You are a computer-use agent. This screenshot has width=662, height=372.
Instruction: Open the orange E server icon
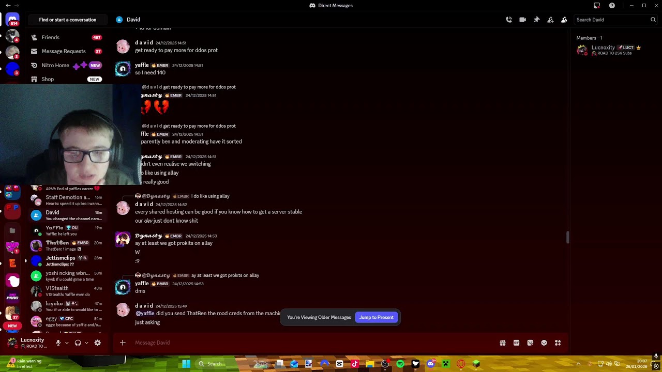tap(12, 263)
